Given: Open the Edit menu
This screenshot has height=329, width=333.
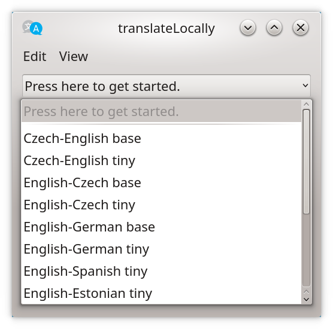Looking at the screenshot, I should [x=35, y=56].
